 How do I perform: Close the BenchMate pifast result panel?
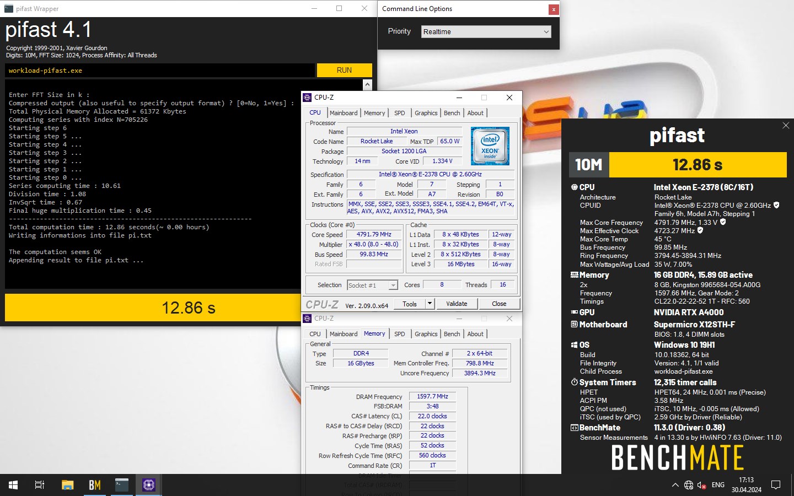click(786, 126)
